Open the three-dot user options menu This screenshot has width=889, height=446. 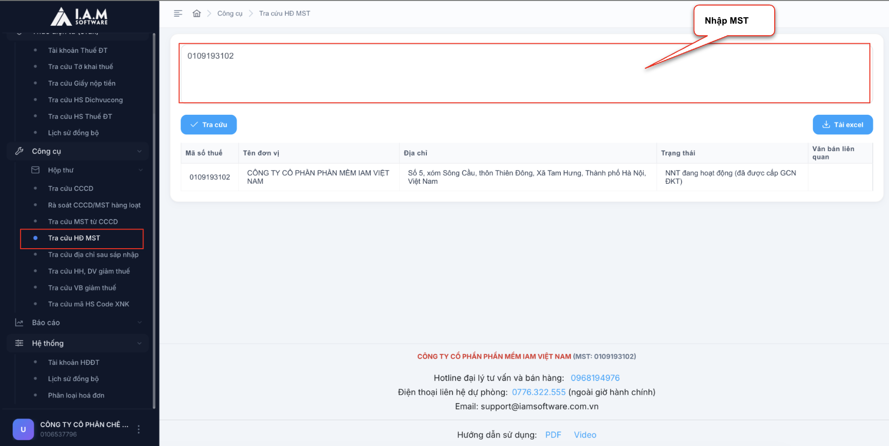[x=139, y=429]
